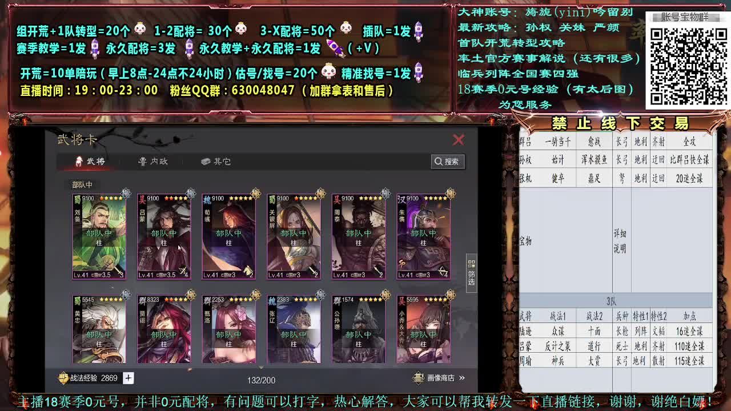Click the 加点 column header
Screen dimensions: 731x411
point(689,316)
